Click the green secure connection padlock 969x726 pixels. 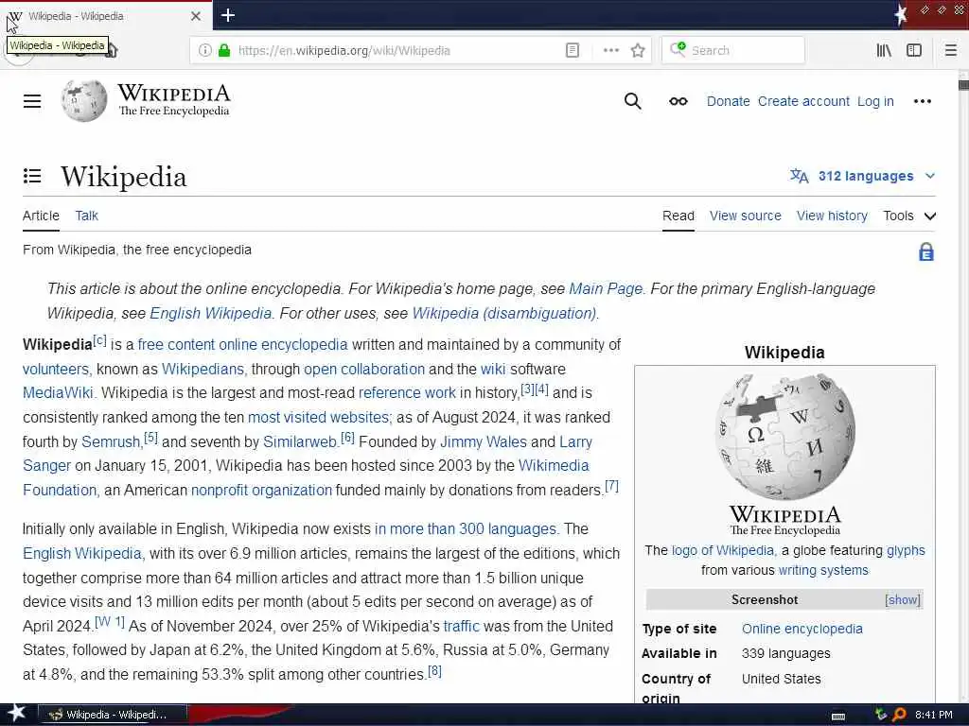(224, 51)
